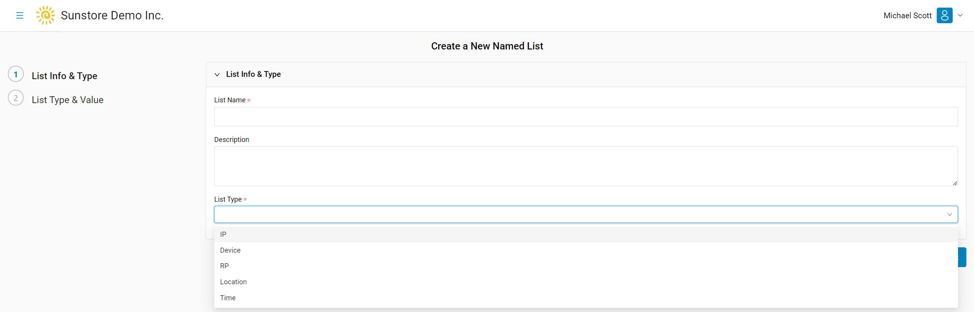This screenshot has width=974, height=312.
Task: Click the step 1 circle icon
Action: [16, 74]
